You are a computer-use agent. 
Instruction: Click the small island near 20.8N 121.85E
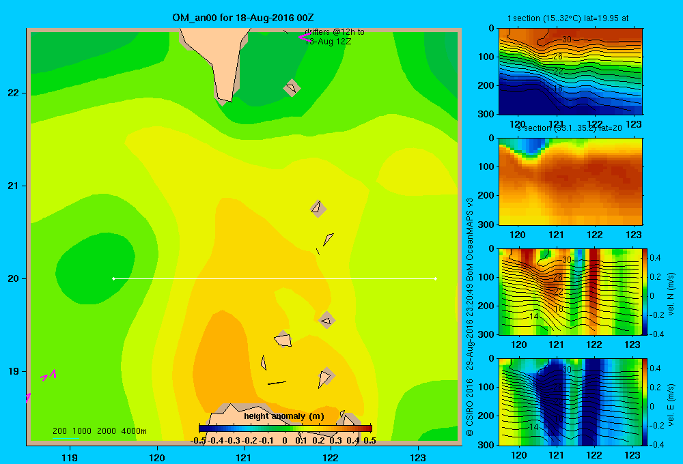coord(318,209)
